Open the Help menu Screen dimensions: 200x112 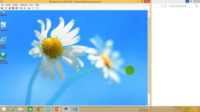37,5
